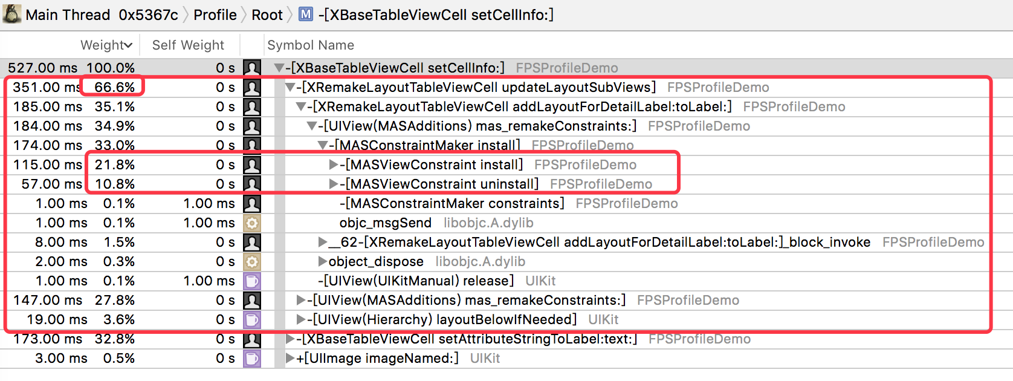
Task: Click purple cup icon beside UIImage imageNamed row
Action: click(252, 358)
